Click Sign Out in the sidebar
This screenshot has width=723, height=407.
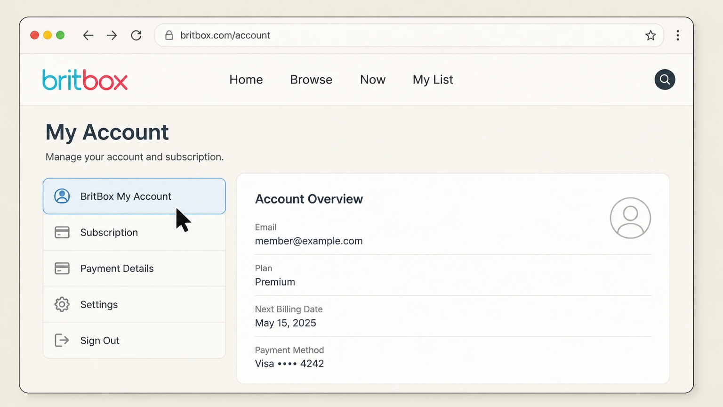pos(134,340)
